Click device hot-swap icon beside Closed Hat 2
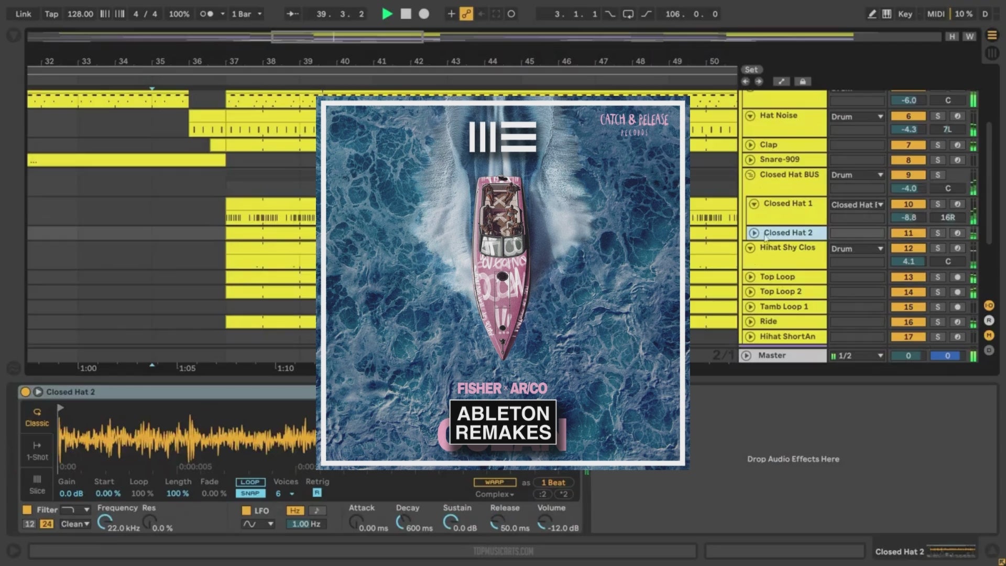1006x566 pixels. [38, 392]
